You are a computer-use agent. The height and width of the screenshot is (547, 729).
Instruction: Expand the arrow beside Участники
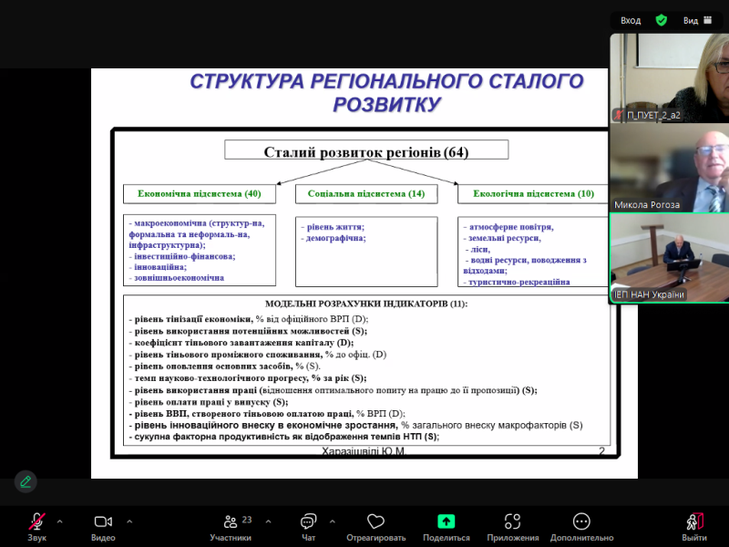pyautogui.click(x=268, y=521)
